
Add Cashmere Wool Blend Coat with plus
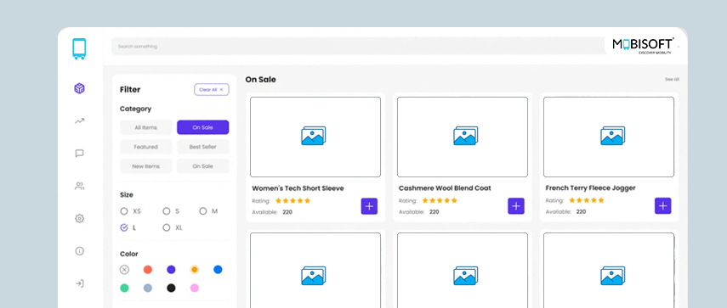click(x=516, y=206)
